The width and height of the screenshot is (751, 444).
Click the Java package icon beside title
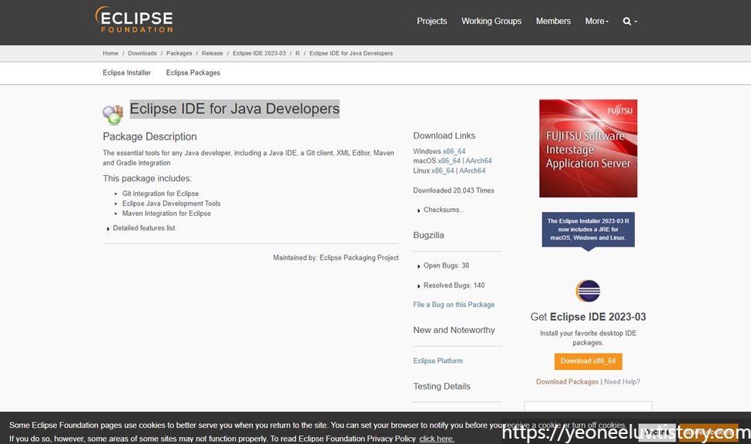(113, 114)
